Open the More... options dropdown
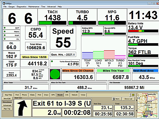Image resolution: width=159 pixels, height=119 pixels. [x=116, y=99]
